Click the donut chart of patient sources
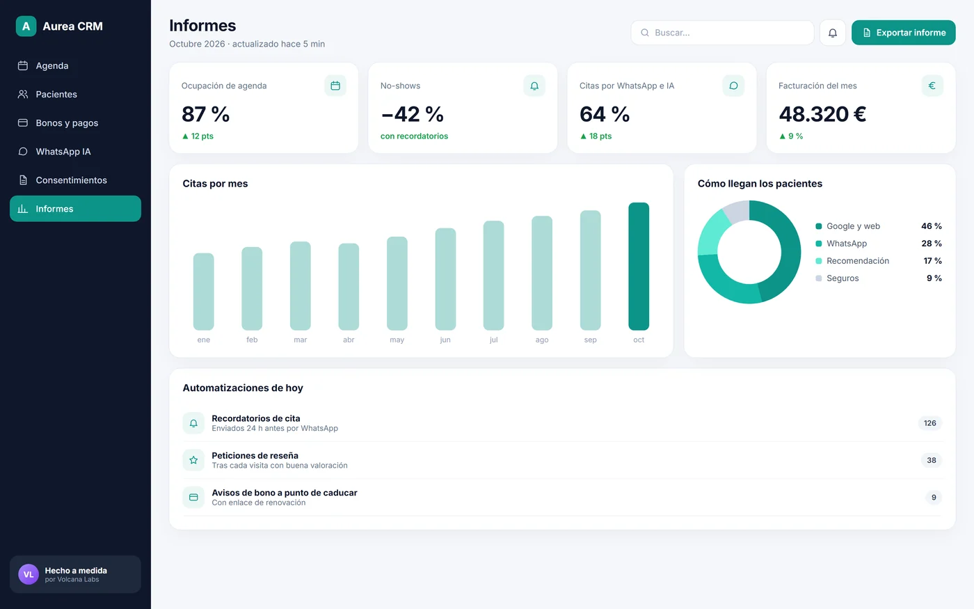The height and width of the screenshot is (609, 974). tap(749, 252)
